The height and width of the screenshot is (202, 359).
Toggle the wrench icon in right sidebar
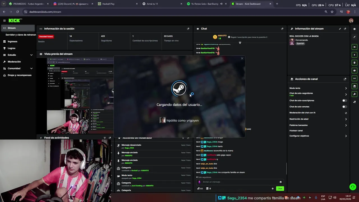coord(355,94)
